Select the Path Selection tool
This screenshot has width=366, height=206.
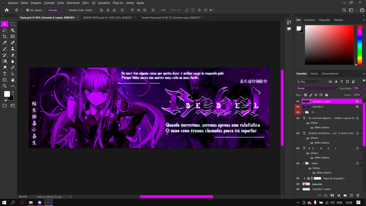(x=13, y=74)
